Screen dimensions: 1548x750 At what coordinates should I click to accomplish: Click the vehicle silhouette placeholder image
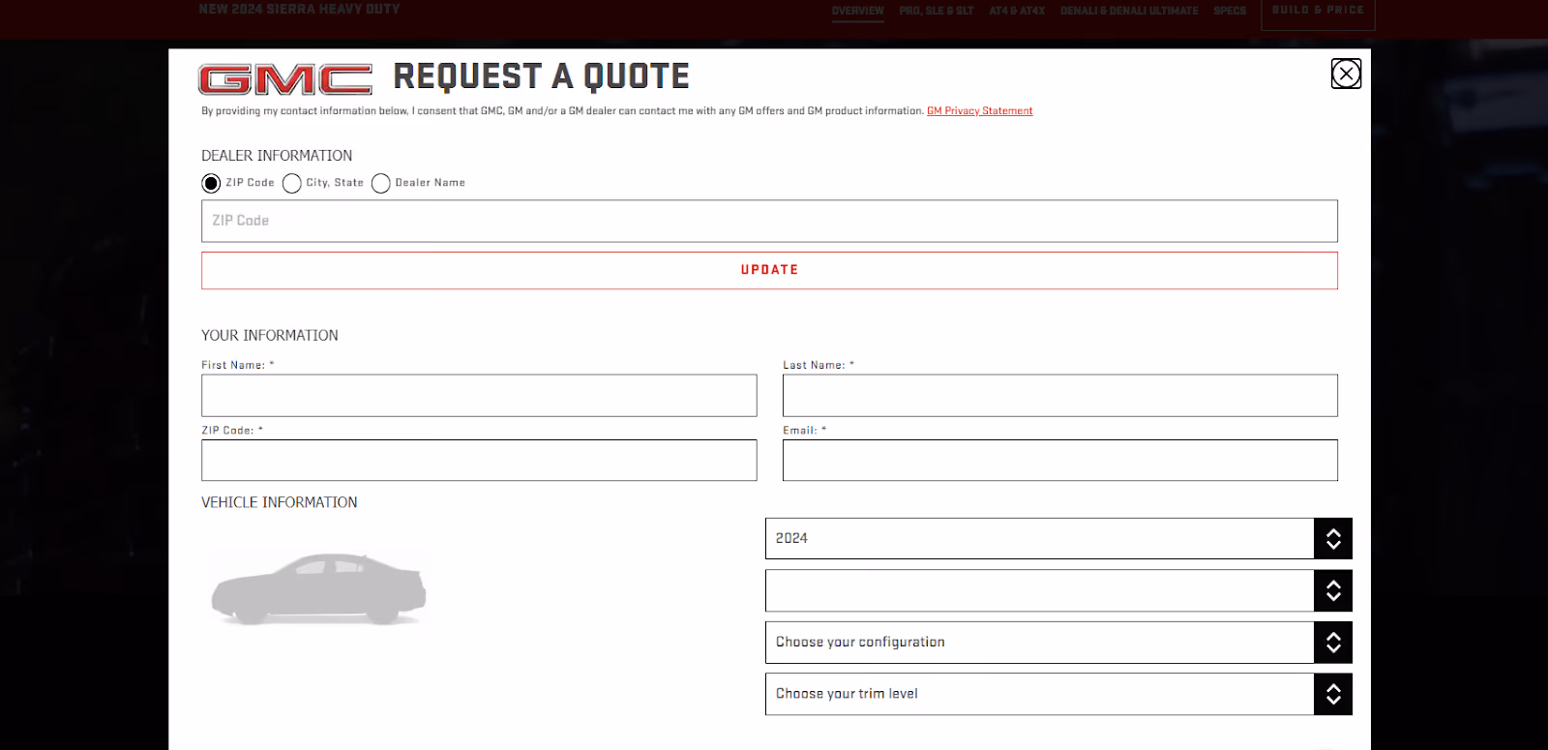318,588
